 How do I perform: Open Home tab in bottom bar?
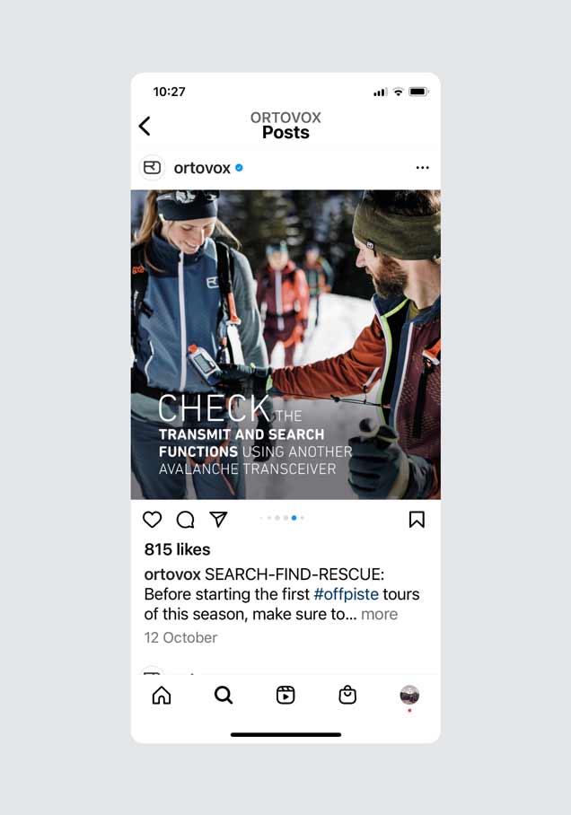click(162, 695)
